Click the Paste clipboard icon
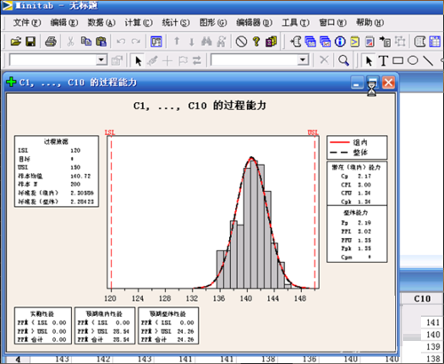Screen dimensions: 444x364 tap(101, 42)
